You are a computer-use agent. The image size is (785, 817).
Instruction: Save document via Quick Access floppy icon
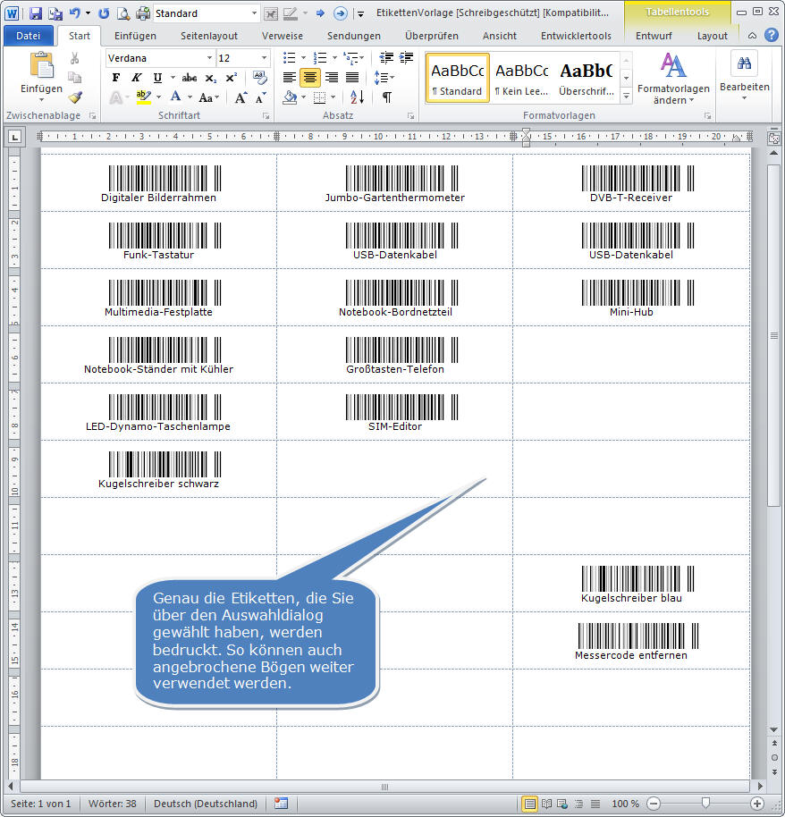click(36, 13)
